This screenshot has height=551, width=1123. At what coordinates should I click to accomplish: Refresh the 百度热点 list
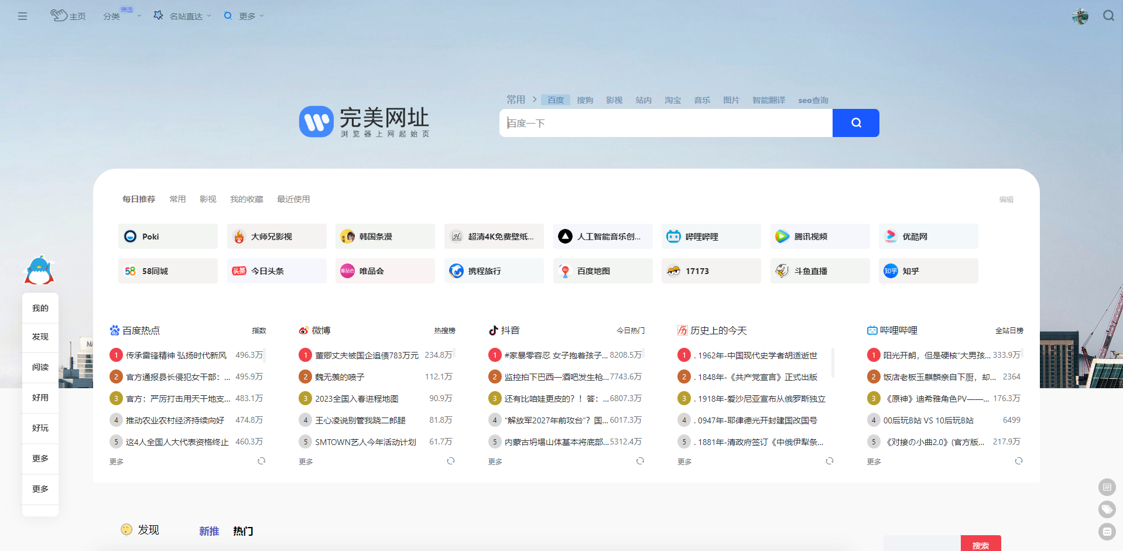click(x=261, y=461)
